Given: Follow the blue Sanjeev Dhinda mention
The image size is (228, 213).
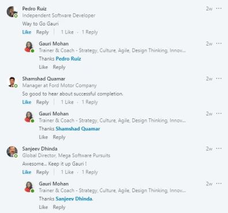Looking at the screenshot, I should coord(74,199).
